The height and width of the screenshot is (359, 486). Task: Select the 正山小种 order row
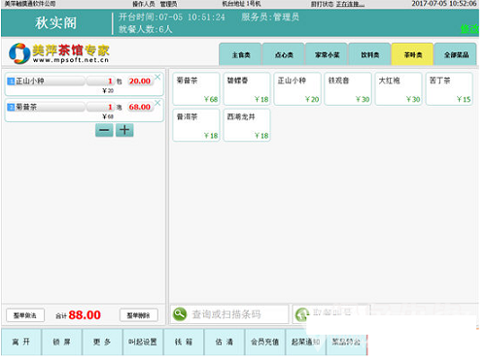[x=84, y=84]
